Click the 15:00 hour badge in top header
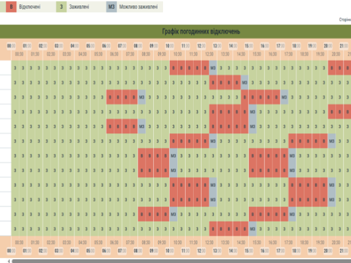The width and height of the screenshot is (351, 263). [249, 46]
